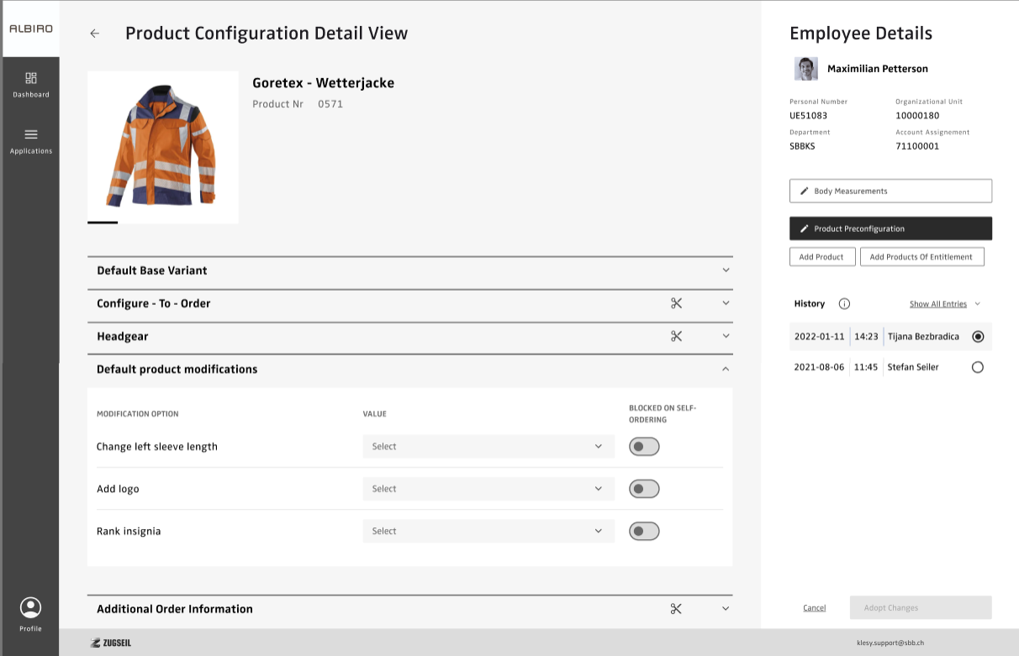The height and width of the screenshot is (656, 1019).
Task: Click scissors icon on Configure - To - Order
Action: pos(676,303)
